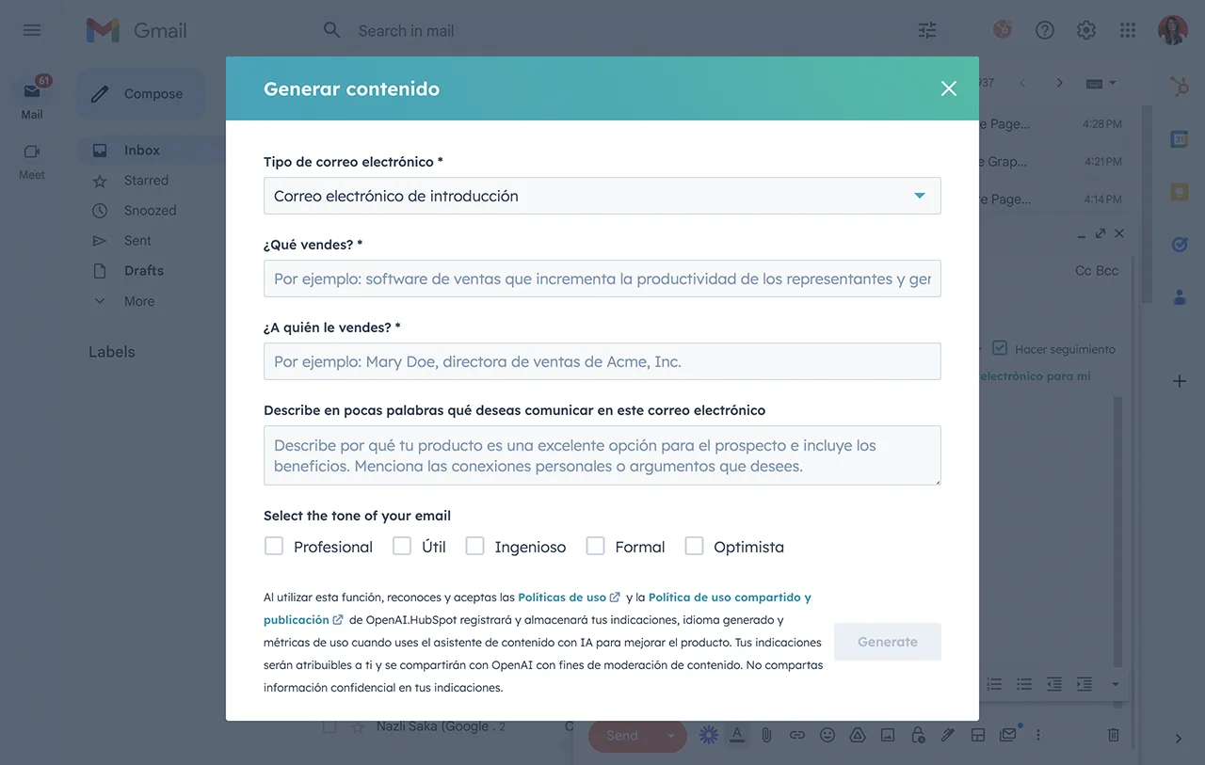Open Google Calendar from the side panel
Screen dimensions: 1205x765
(x=1179, y=139)
